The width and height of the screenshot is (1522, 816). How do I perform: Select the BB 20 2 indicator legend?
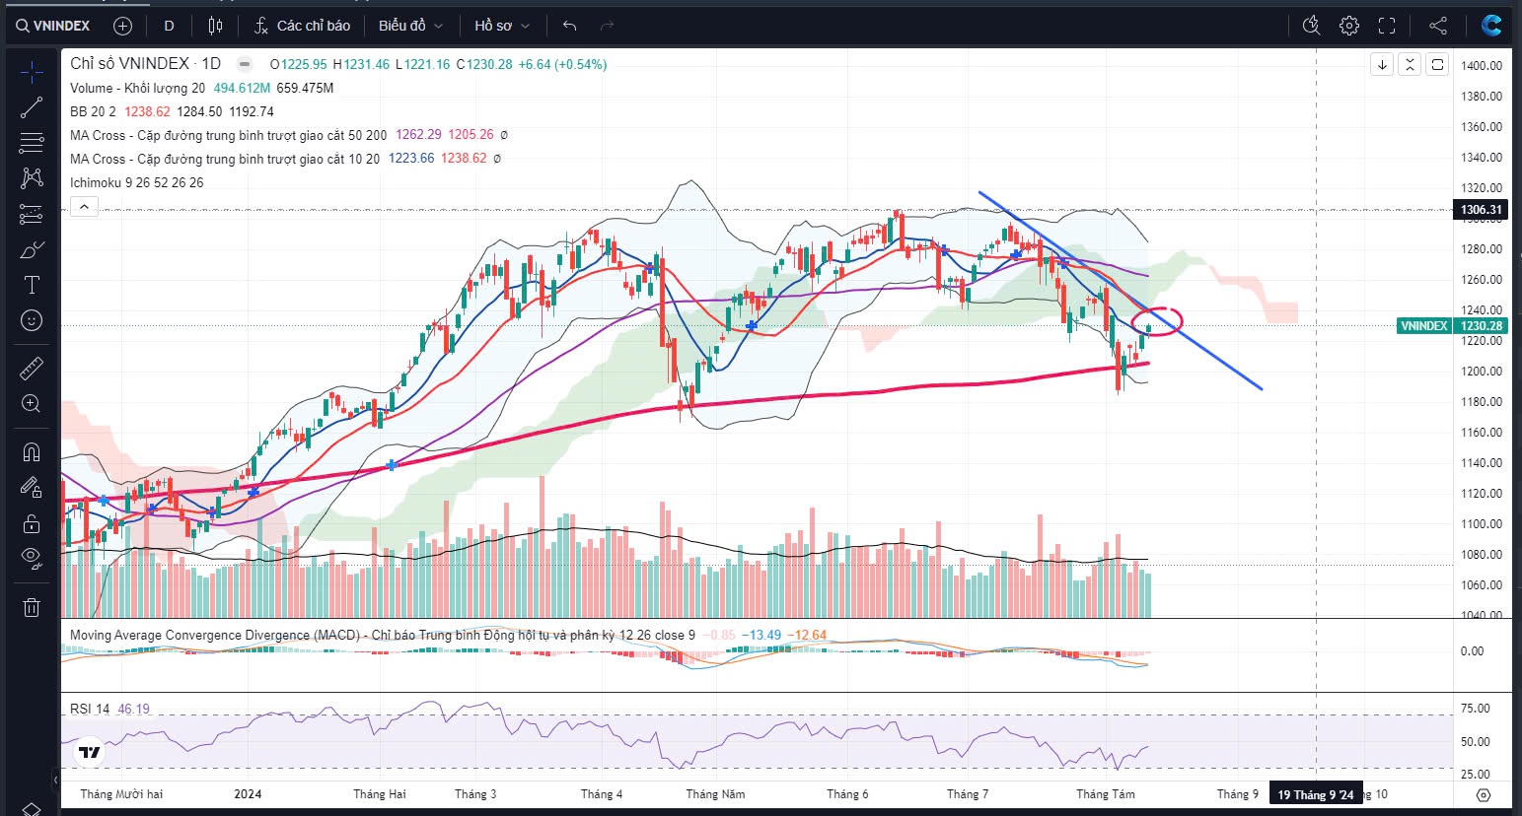[93, 111]
